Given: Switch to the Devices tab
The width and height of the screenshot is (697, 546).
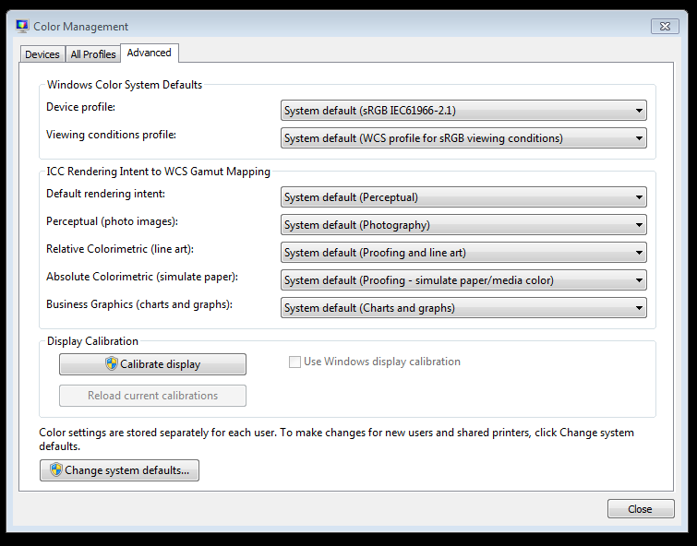Looking at the screenshot, I should click(42, 54).
